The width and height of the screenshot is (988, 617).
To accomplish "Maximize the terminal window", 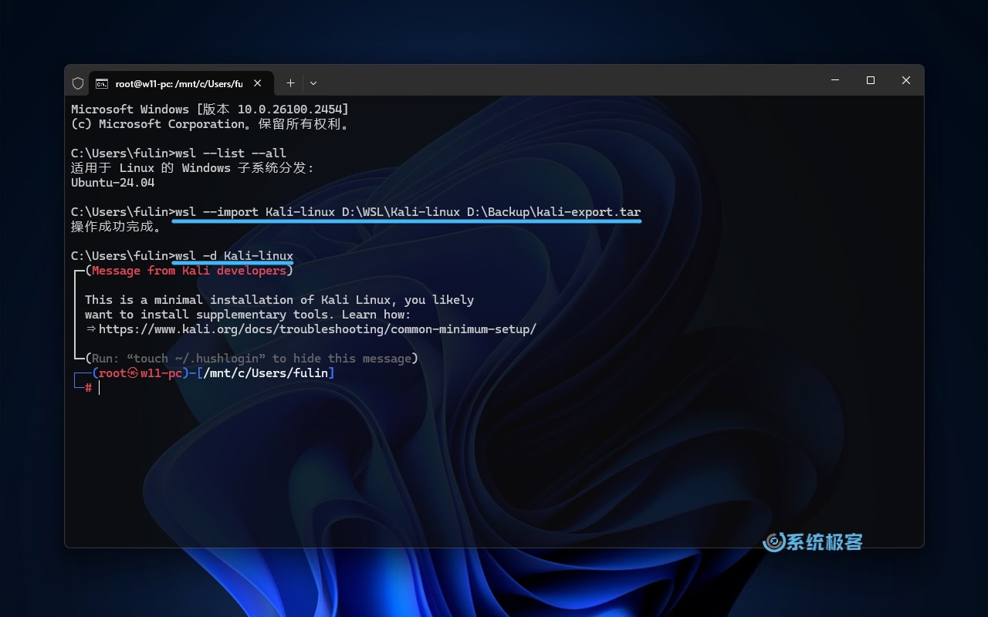I will coord(871,80).
